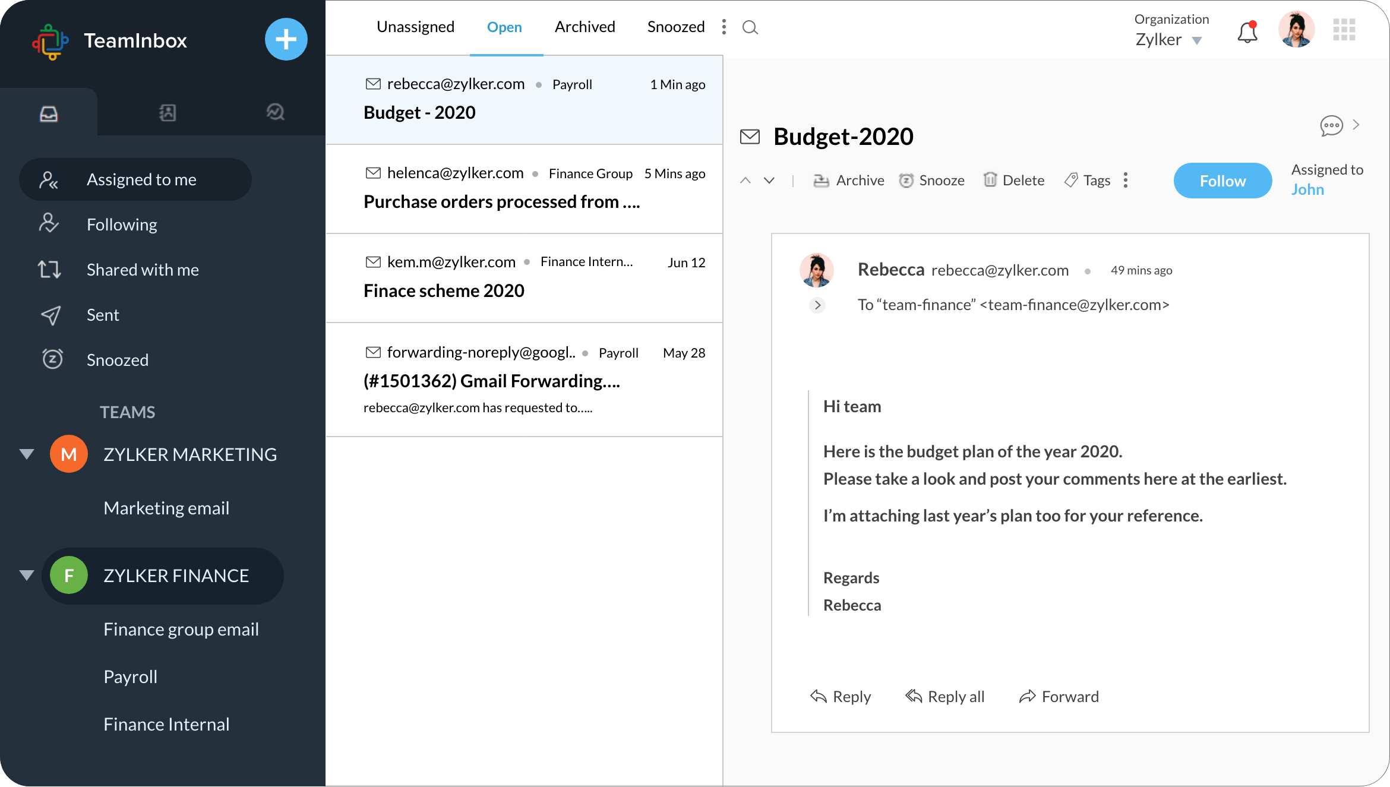
Task: Select the Archived tab in inbox
Action: click(585, 26)
